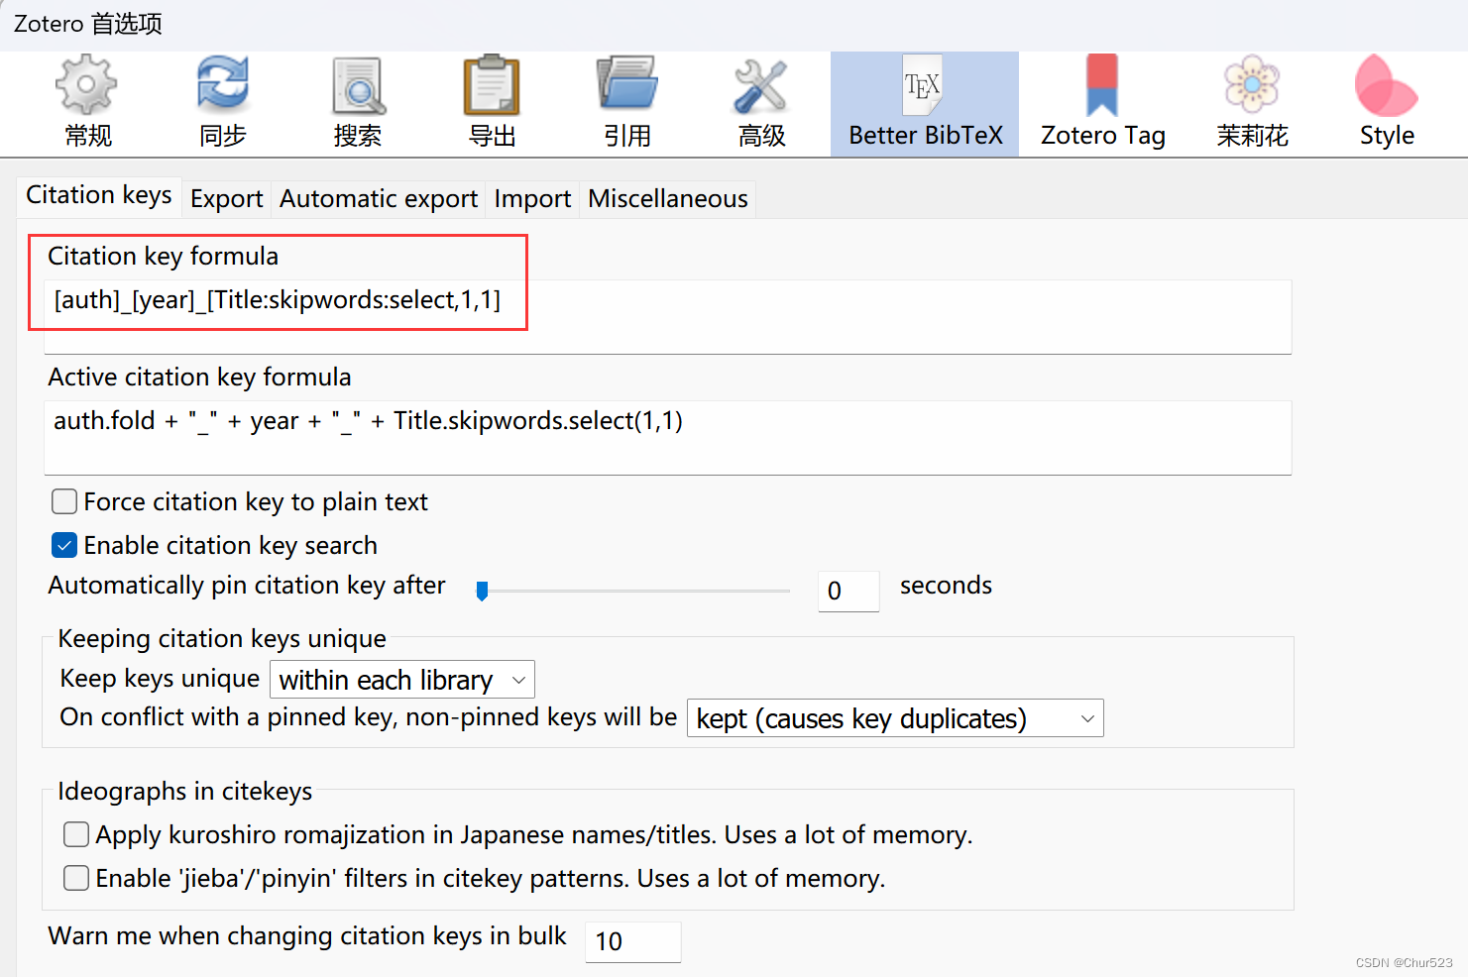Open the Zotero Tag preferences pane
1468x977 pixels.
point(1102,104)
